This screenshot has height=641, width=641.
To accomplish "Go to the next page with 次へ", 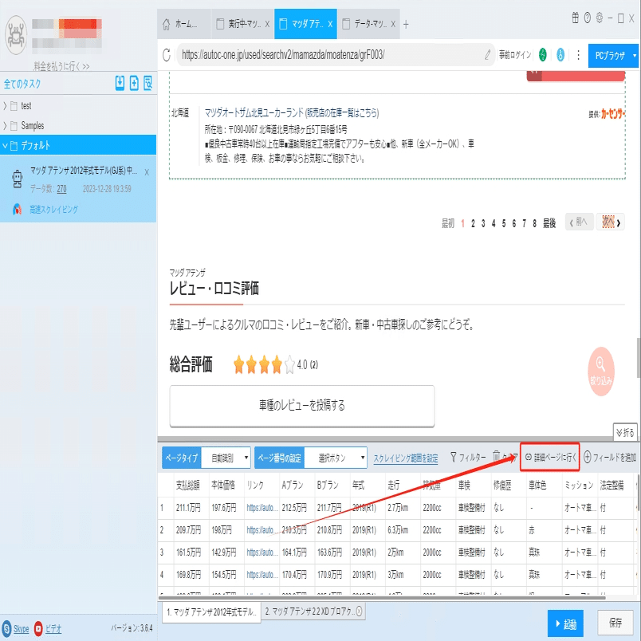I will (x=611, y=222).
